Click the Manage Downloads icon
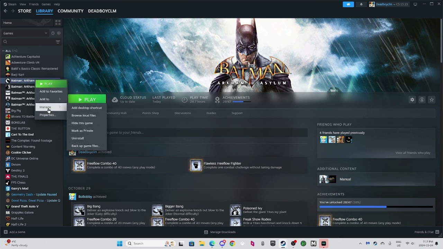Image resolution: width=443 pixels, height=249 pixels. coord(206,232)
